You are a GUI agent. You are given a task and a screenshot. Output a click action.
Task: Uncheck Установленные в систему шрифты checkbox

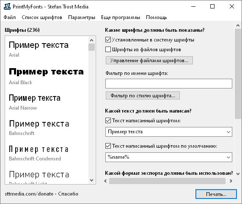click(108, 40)
